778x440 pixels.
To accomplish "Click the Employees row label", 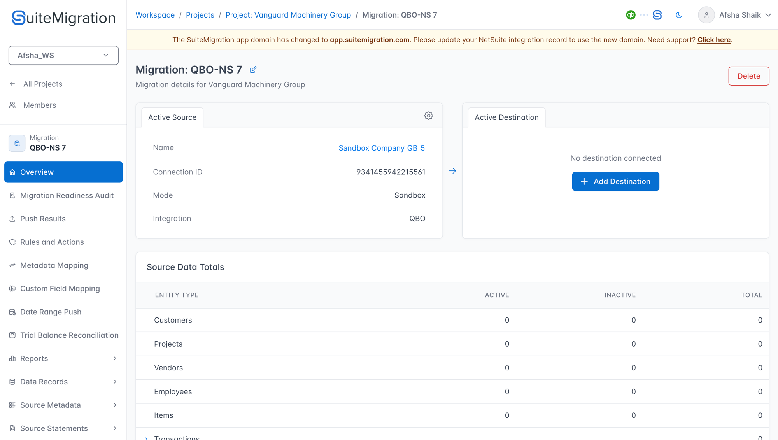I will [x=173, y=391].
